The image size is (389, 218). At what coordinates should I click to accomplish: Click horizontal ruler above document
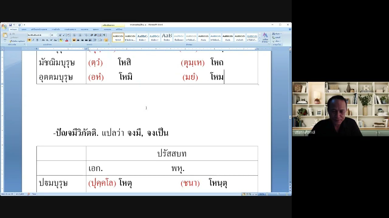click(146, 49)
